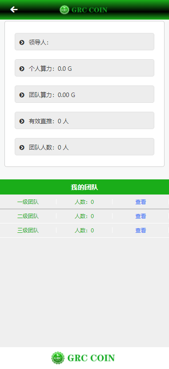Click chevron icon beside 有效直推
The width and height of the screenshot is (169, 369).
coord(22,121)
